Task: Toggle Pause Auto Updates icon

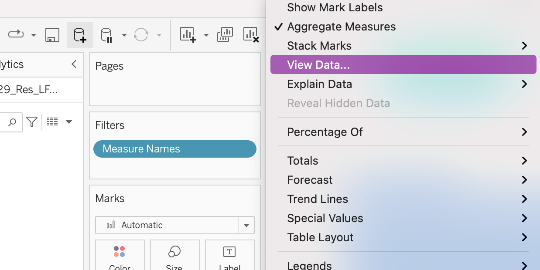Action: (x=106, y=35)
